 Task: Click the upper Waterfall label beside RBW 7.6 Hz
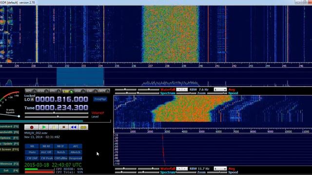tap(168, 89)
